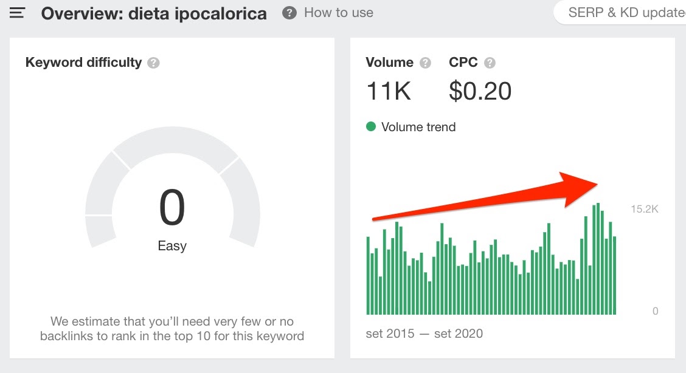Click the Easy difficulty label

172,246
